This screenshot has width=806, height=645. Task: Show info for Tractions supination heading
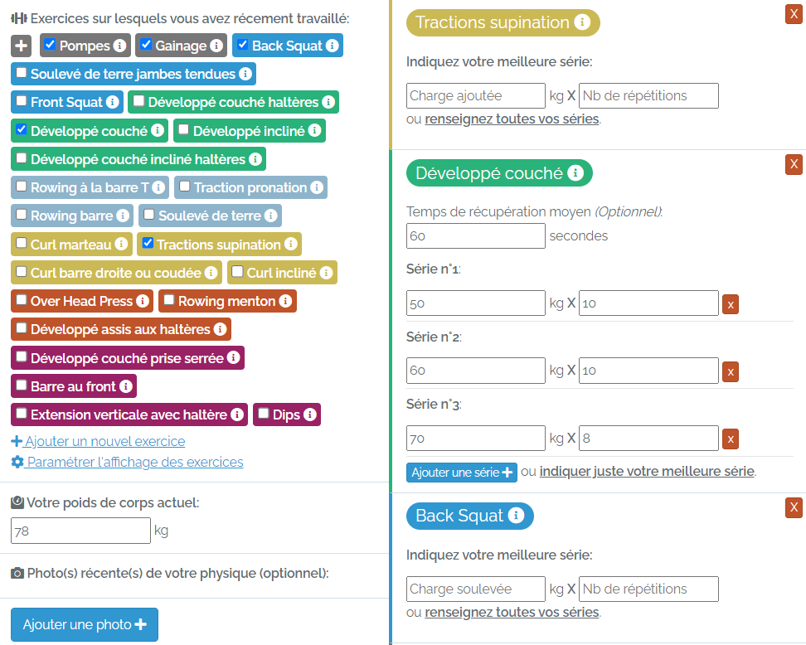coord(582,22)
